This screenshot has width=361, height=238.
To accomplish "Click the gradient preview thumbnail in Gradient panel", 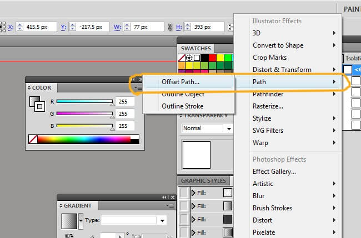I will 69,221.
